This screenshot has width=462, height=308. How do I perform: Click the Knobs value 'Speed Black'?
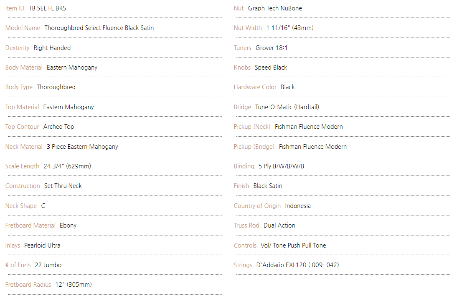click(271, 68)
